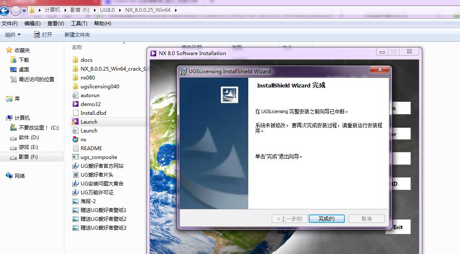This screenshot has height=254, width=460.
Task: Select the 海报-2 image icon
Action: coord(75,201)
